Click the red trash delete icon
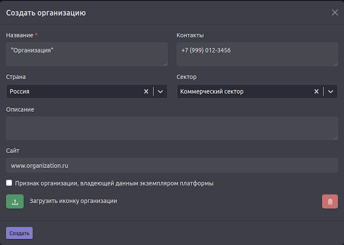 coord(330,201)
